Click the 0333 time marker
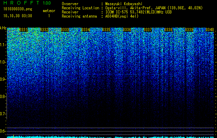The width and height of the screenshot is (217, 138). point(65,30)
